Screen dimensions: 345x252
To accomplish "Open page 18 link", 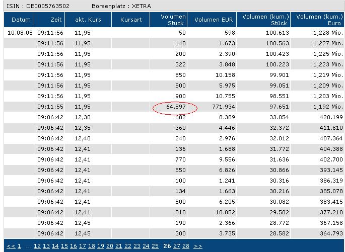I will [92, 246].
